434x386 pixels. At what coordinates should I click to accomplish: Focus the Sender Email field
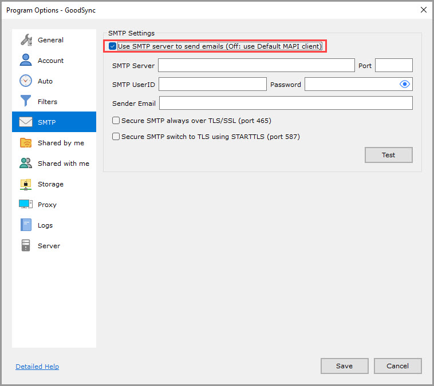286,103
